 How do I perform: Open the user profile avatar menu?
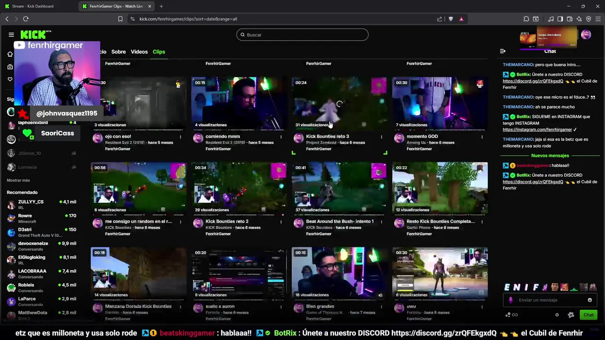coord(586,34)
